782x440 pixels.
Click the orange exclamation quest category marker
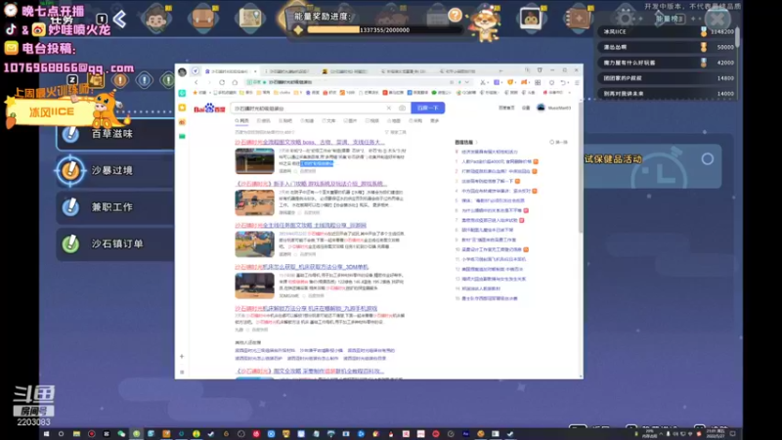(119, 80)
